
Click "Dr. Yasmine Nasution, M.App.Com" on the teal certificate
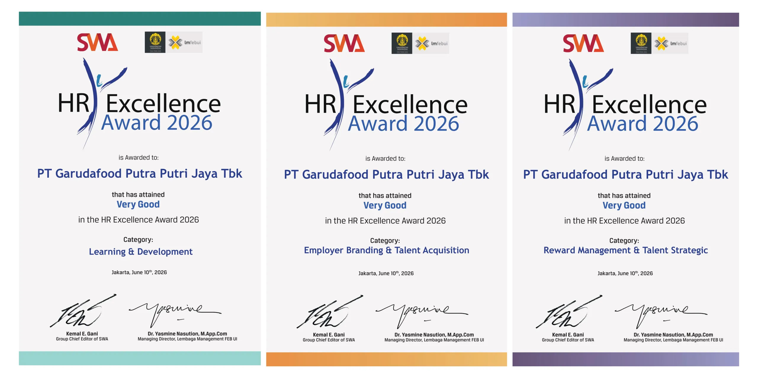pos(187,334)
